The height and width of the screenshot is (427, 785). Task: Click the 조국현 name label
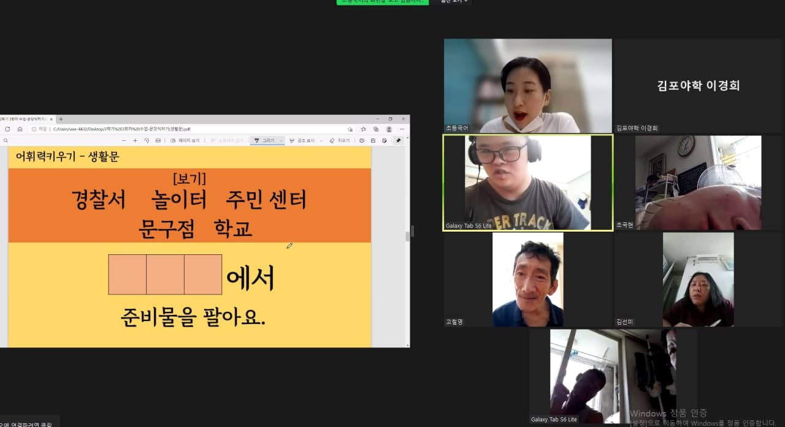pos(625,225)
